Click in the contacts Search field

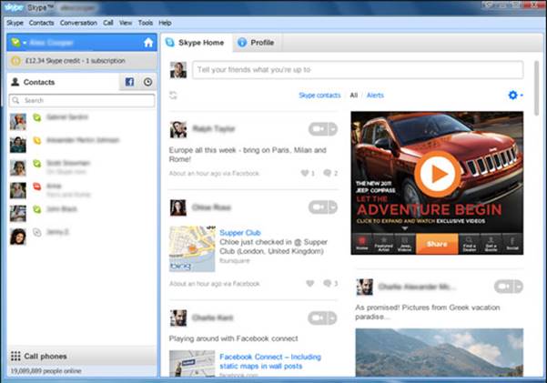[82, 100]
